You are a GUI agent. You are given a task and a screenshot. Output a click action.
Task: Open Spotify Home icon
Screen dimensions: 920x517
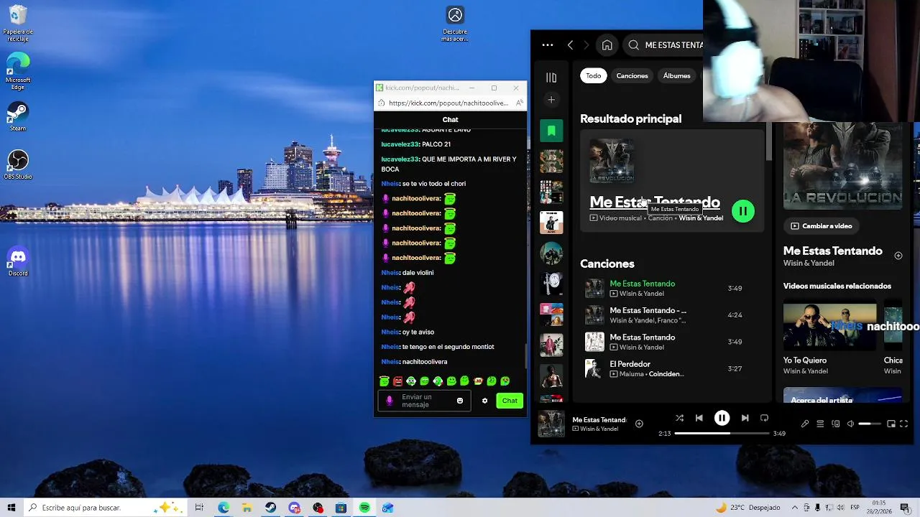coord(607,45)
